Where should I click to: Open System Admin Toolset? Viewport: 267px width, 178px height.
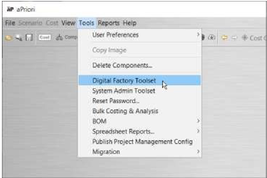coord(123,91)
